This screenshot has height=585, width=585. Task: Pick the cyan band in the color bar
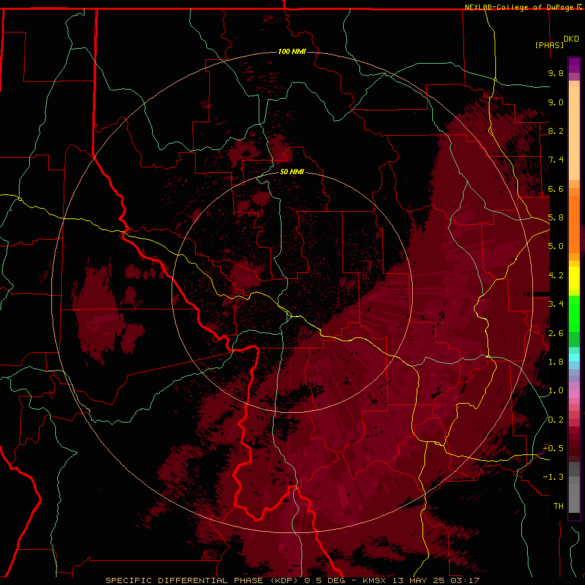coord(574,357)
